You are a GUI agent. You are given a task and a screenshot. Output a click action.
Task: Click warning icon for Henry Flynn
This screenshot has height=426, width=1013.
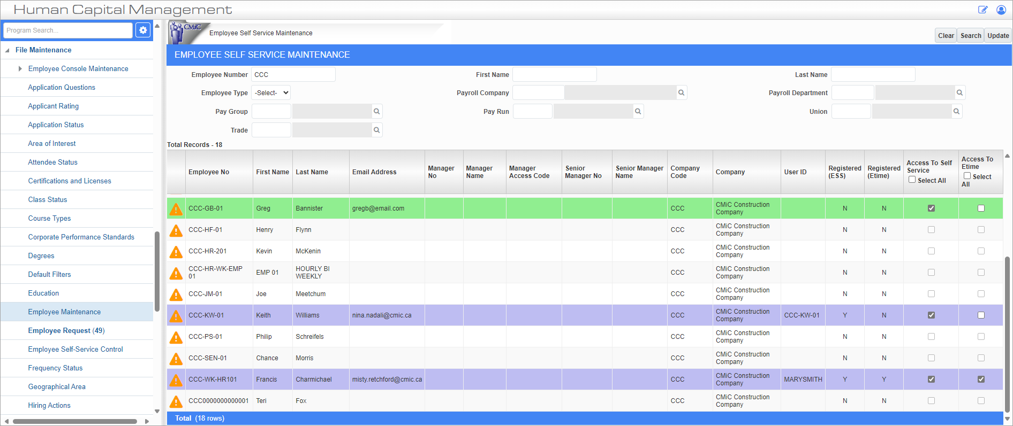point(176,230)
